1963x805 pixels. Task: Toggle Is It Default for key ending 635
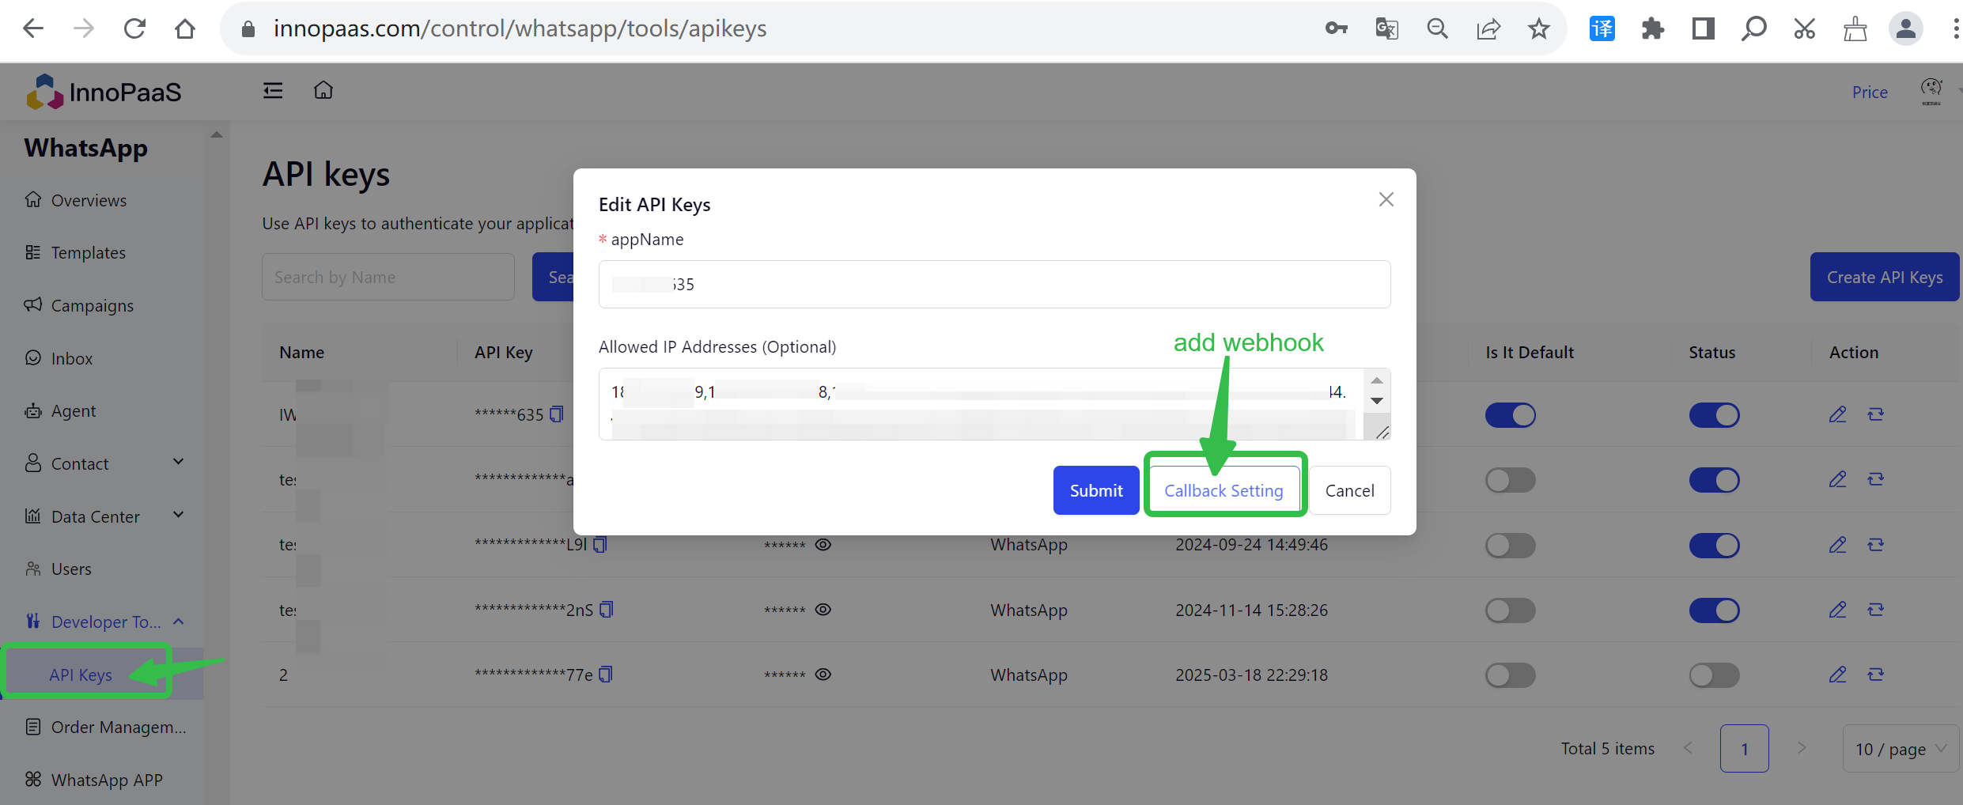(x=1510, y=415)
